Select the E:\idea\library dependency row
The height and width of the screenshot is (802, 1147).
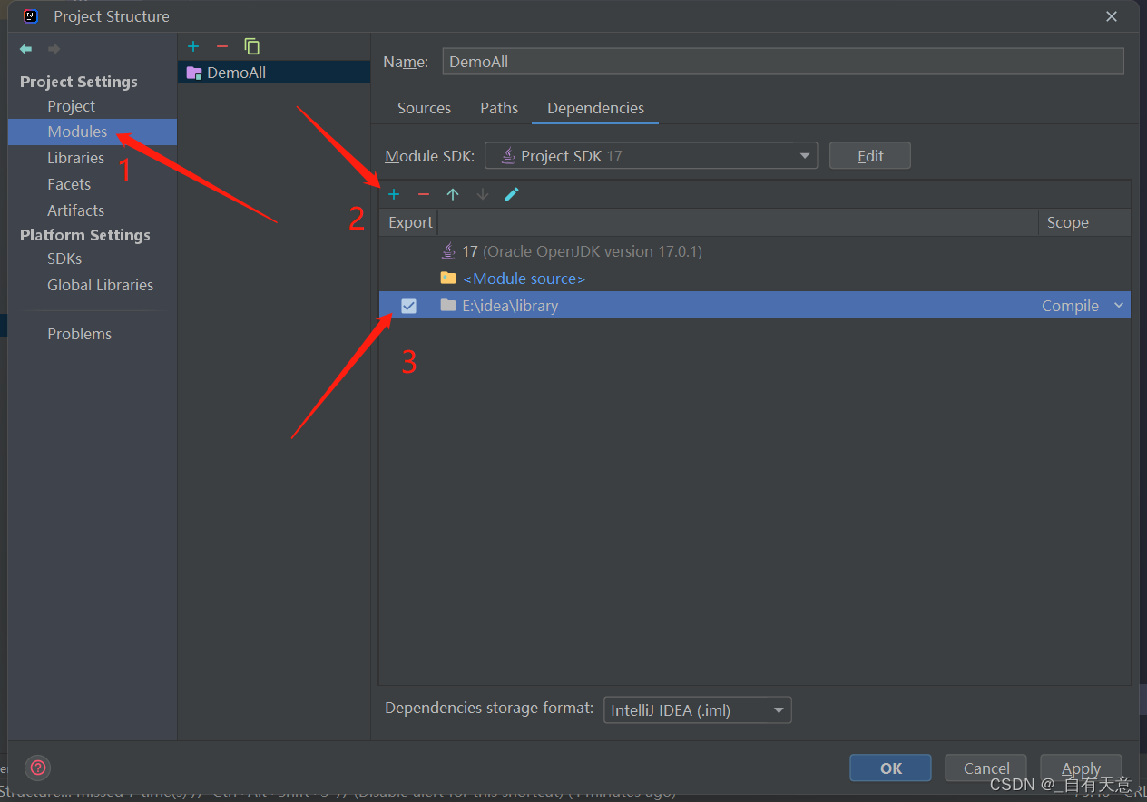755,306
